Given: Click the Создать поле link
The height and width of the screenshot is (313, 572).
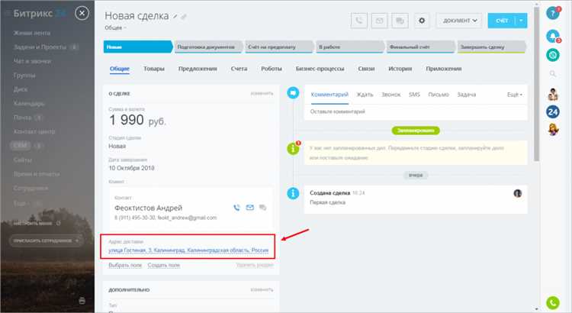Looking at the screenshot, I should pos(164,265).
